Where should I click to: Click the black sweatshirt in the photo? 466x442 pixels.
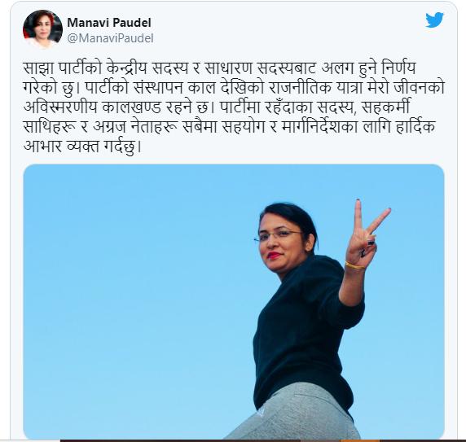[x=306, y=330]
